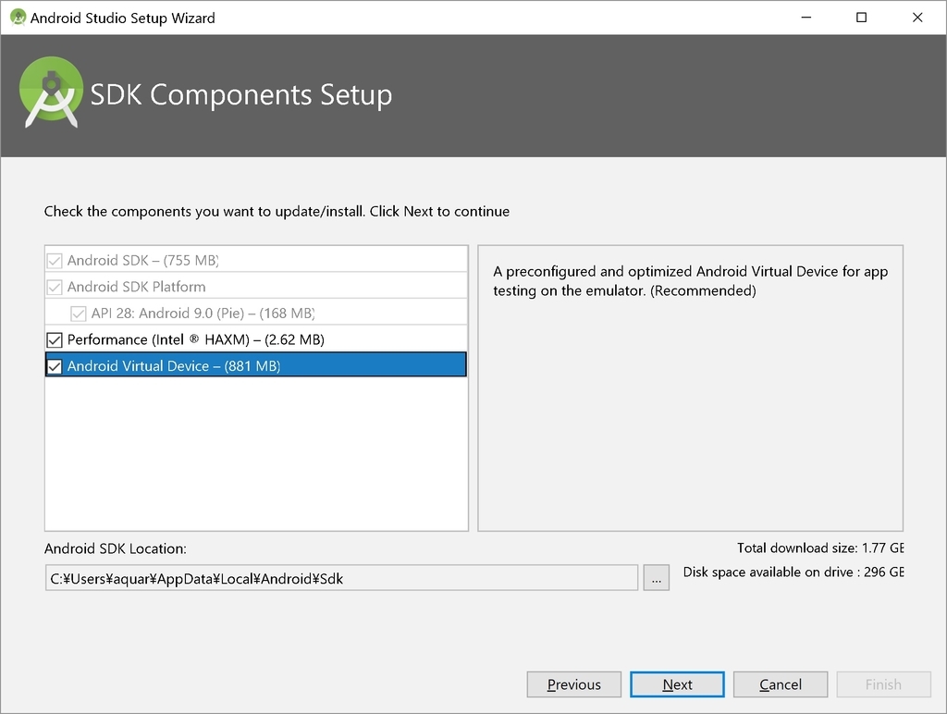Browse for SDK location with ellipsis button
Viewport: 947px width, 714px height.
[x=656, y=578]
